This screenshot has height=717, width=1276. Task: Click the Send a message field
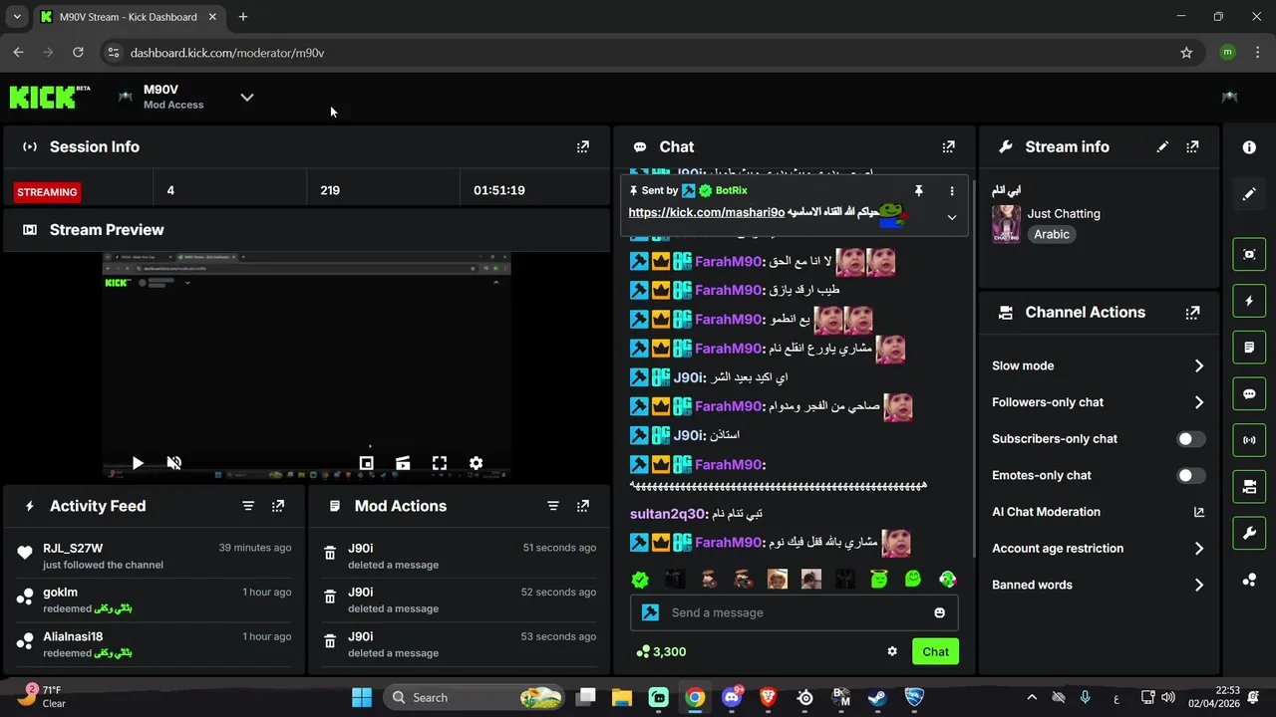[x=795, y=612]
